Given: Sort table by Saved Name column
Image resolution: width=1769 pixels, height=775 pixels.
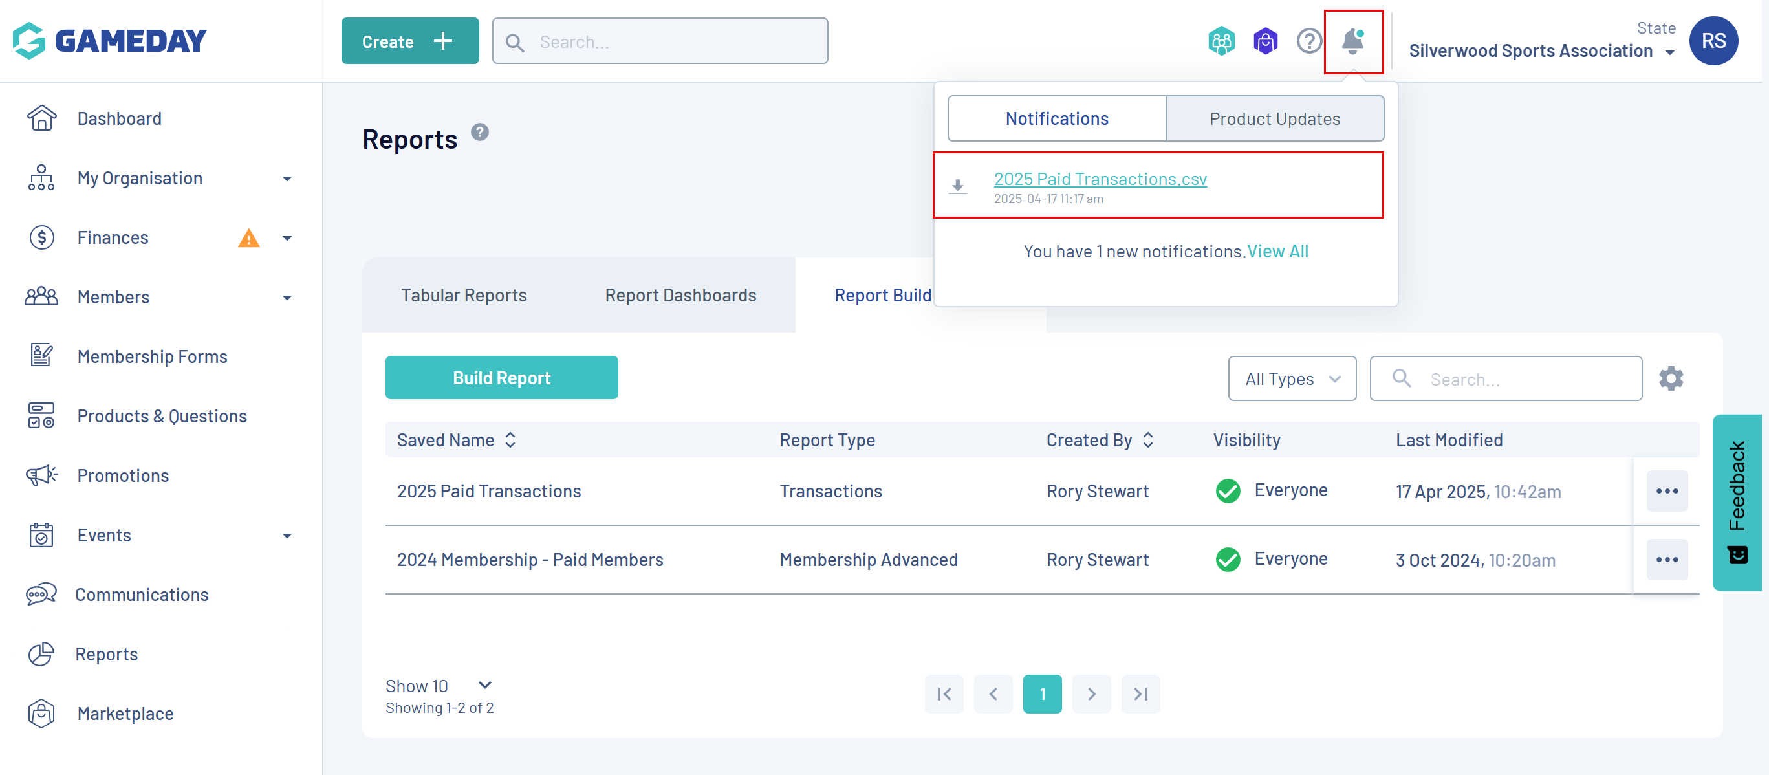Looking at the screenshot, I should tap(510, 441).
